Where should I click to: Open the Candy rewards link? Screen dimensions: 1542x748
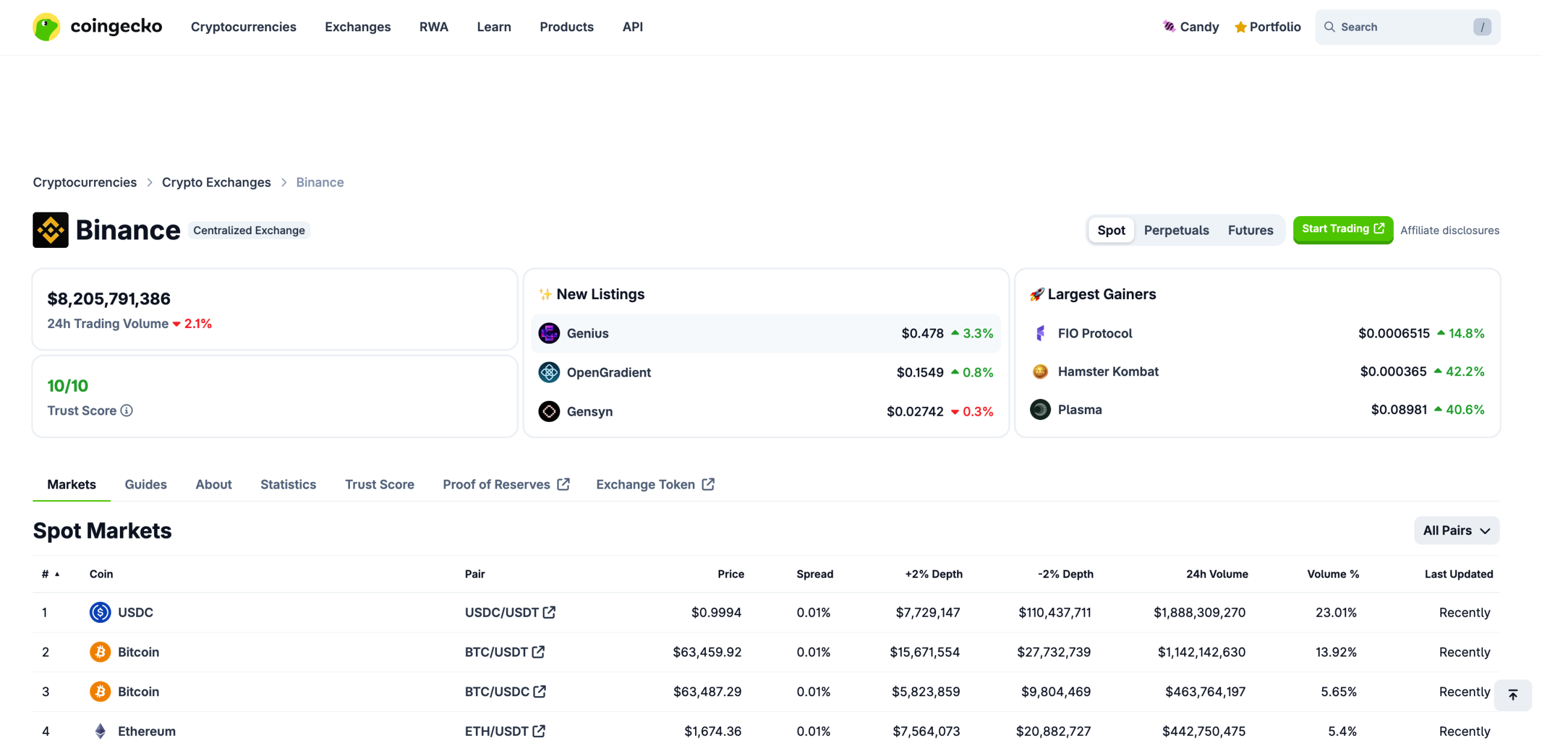pos(1191,27)
